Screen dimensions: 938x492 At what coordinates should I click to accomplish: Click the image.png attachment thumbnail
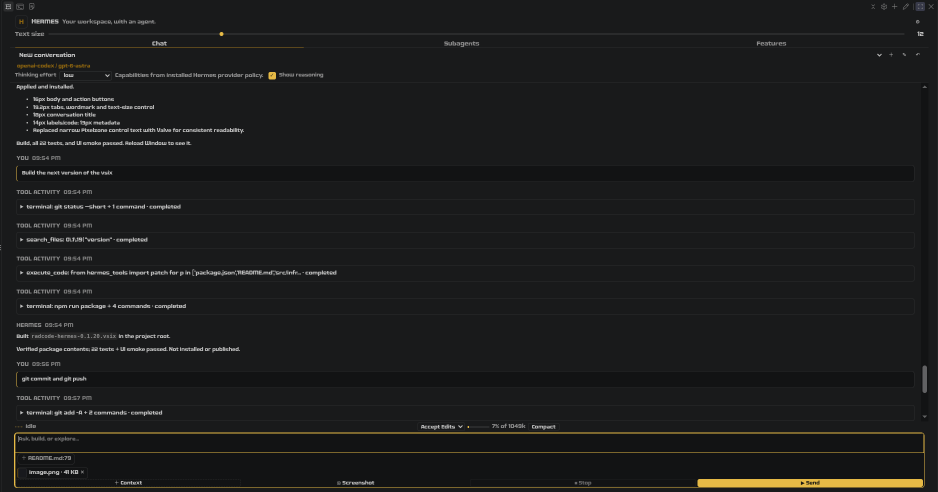coord(22,472)
